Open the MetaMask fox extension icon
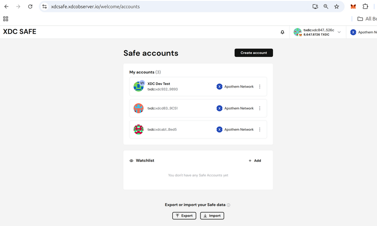The image size is (377, 226). pos(353,6)
